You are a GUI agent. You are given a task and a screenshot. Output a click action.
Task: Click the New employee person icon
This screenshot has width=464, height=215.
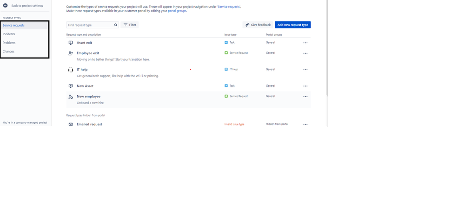coord(70,97)
